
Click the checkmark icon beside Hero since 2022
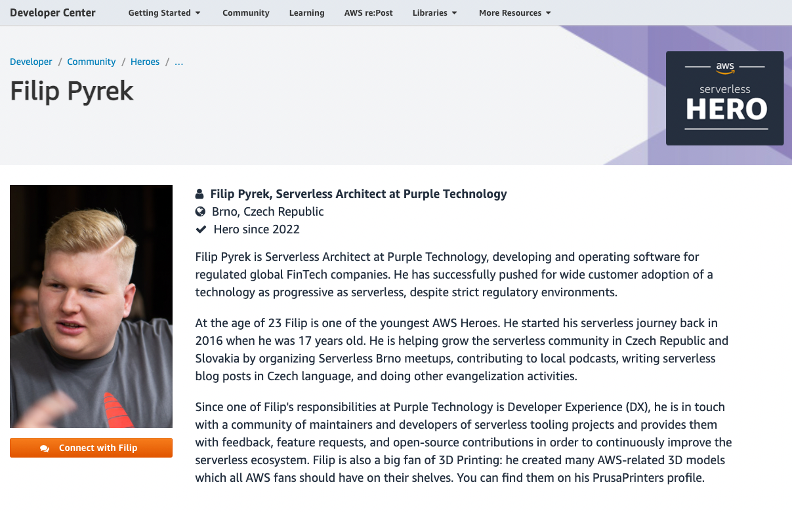pyautogui.click(x=201, y=229)
